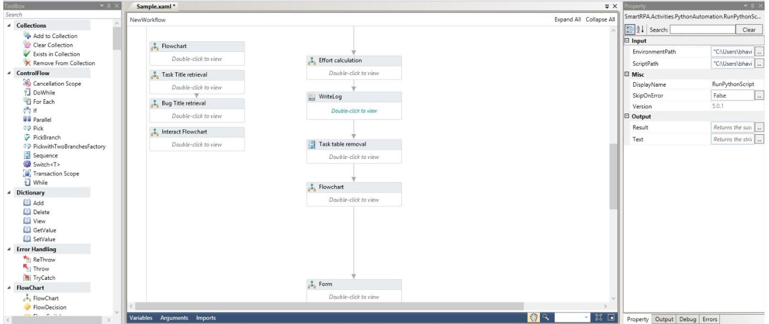Click the Clear button in Property search
This screenshot has width=769, height=324.
(x=748, y=30)
